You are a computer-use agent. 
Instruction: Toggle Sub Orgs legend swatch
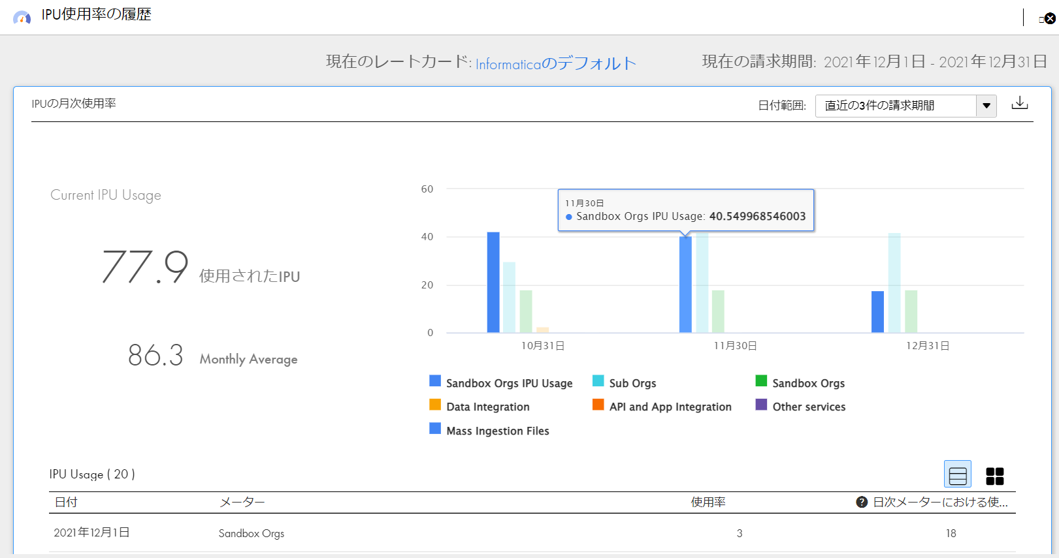pos(598,381)
